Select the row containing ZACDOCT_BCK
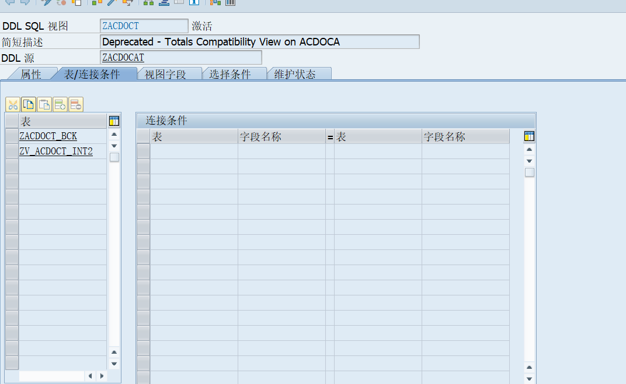Image resolution: width=626 pixels, height=384 pixels. (x=11, y=136)
